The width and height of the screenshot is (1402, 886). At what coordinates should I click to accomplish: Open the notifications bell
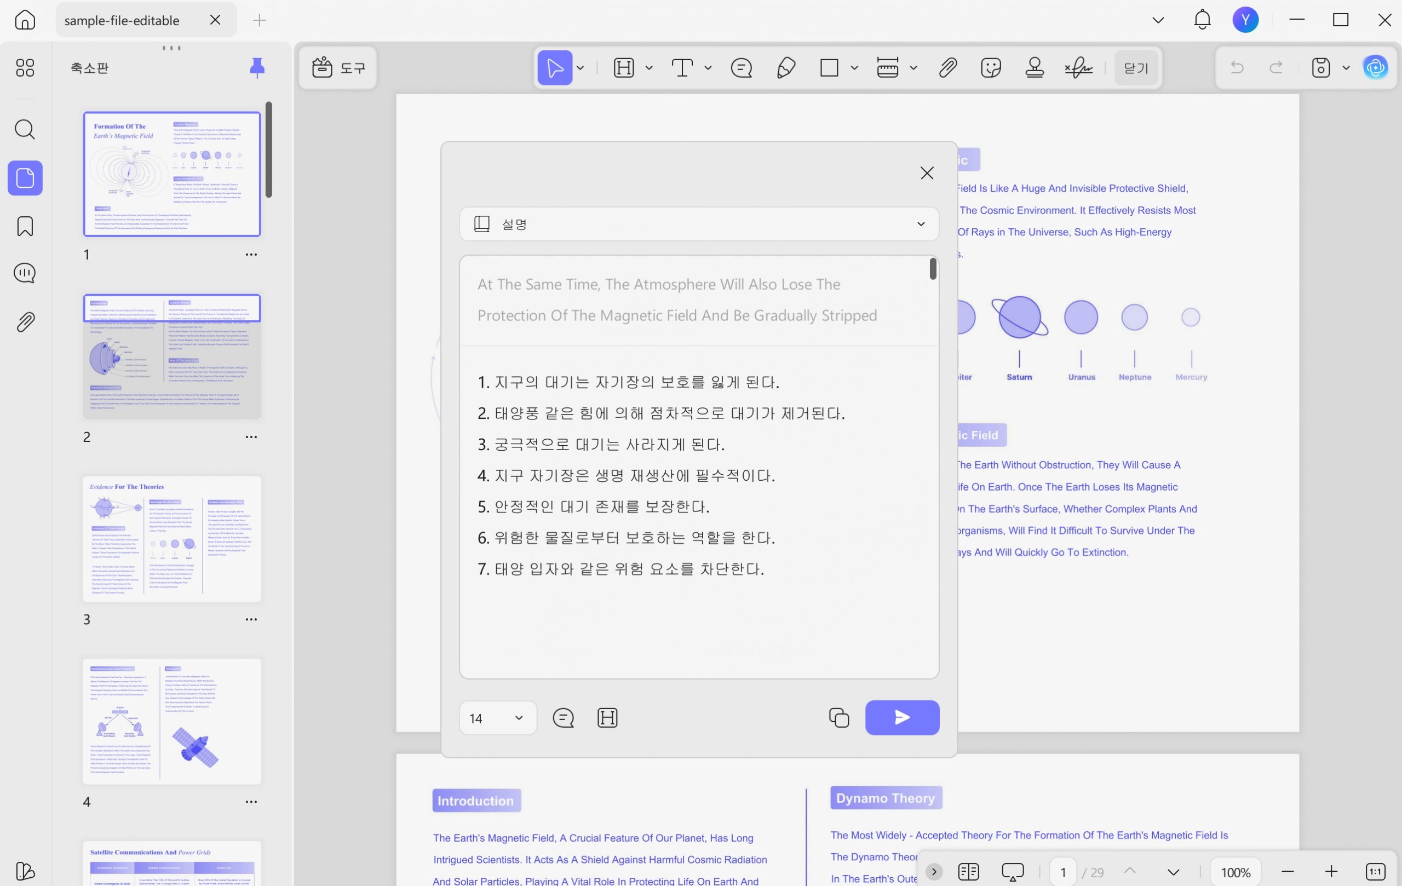1202,20
